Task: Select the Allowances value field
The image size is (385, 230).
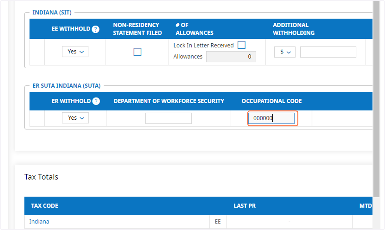Action: [x=231, y=57]
